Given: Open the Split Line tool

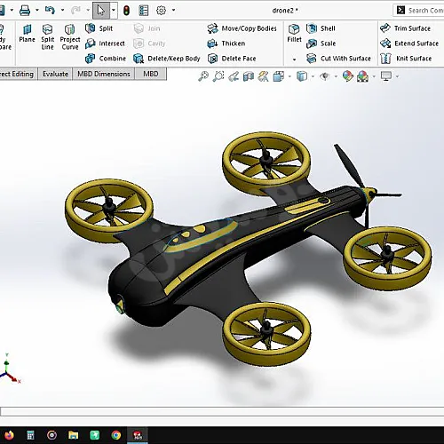Looking at the screenshot, I should pyautogui.click(x=47, y=37).
